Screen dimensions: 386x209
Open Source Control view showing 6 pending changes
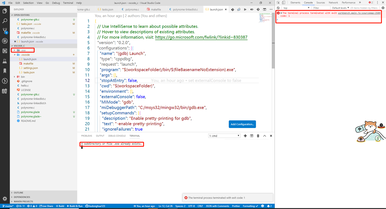coord(4,31)
